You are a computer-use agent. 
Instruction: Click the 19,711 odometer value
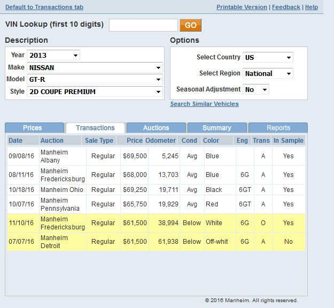[168, 190]
